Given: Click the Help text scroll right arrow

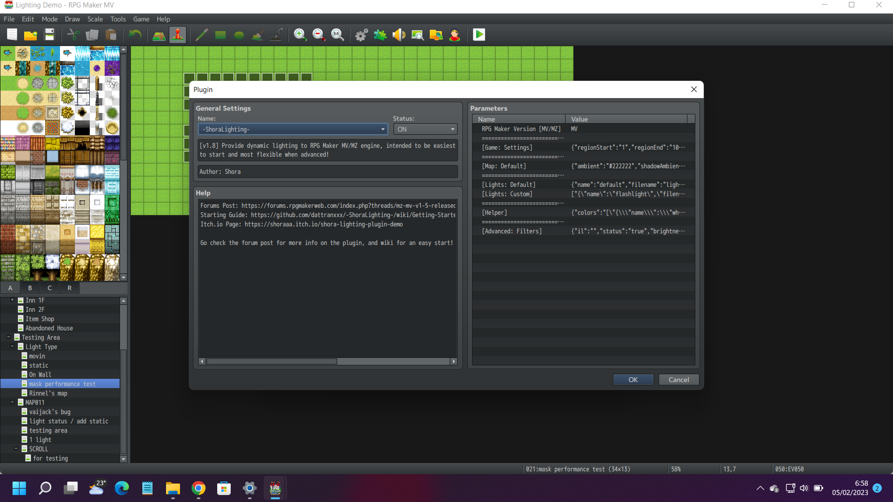Looking at the screenshot, I should pyautogui.click(x=454, y=362).
